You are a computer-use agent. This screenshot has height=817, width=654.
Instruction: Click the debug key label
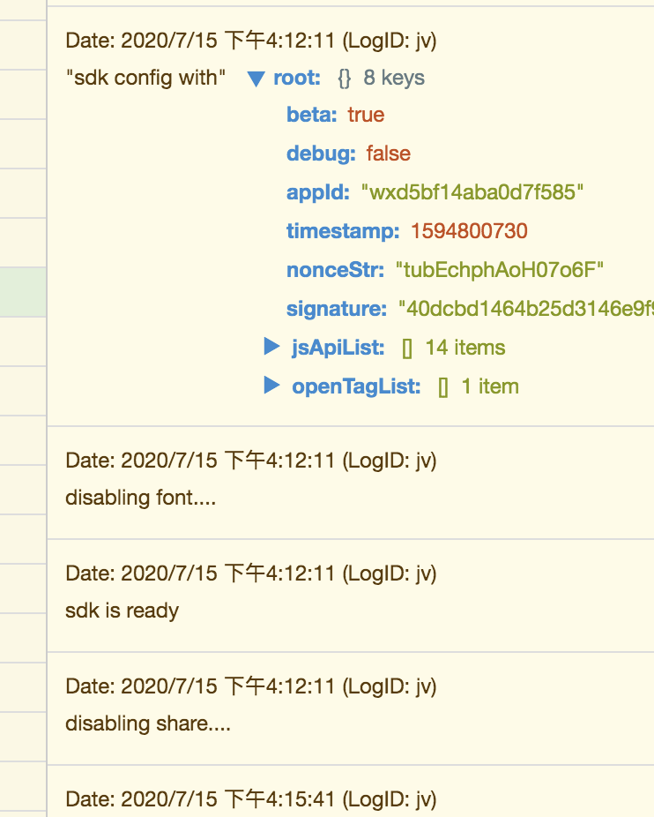315,154
